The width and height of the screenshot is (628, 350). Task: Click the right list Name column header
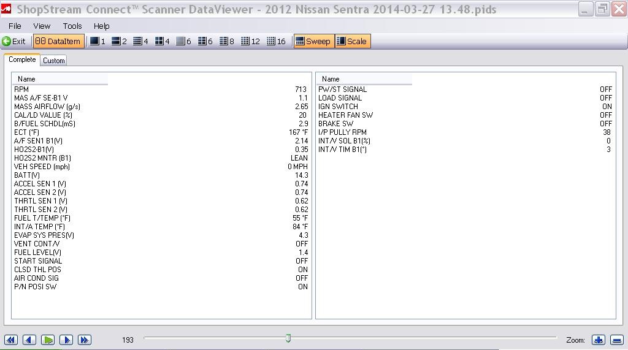click(364, 79)
